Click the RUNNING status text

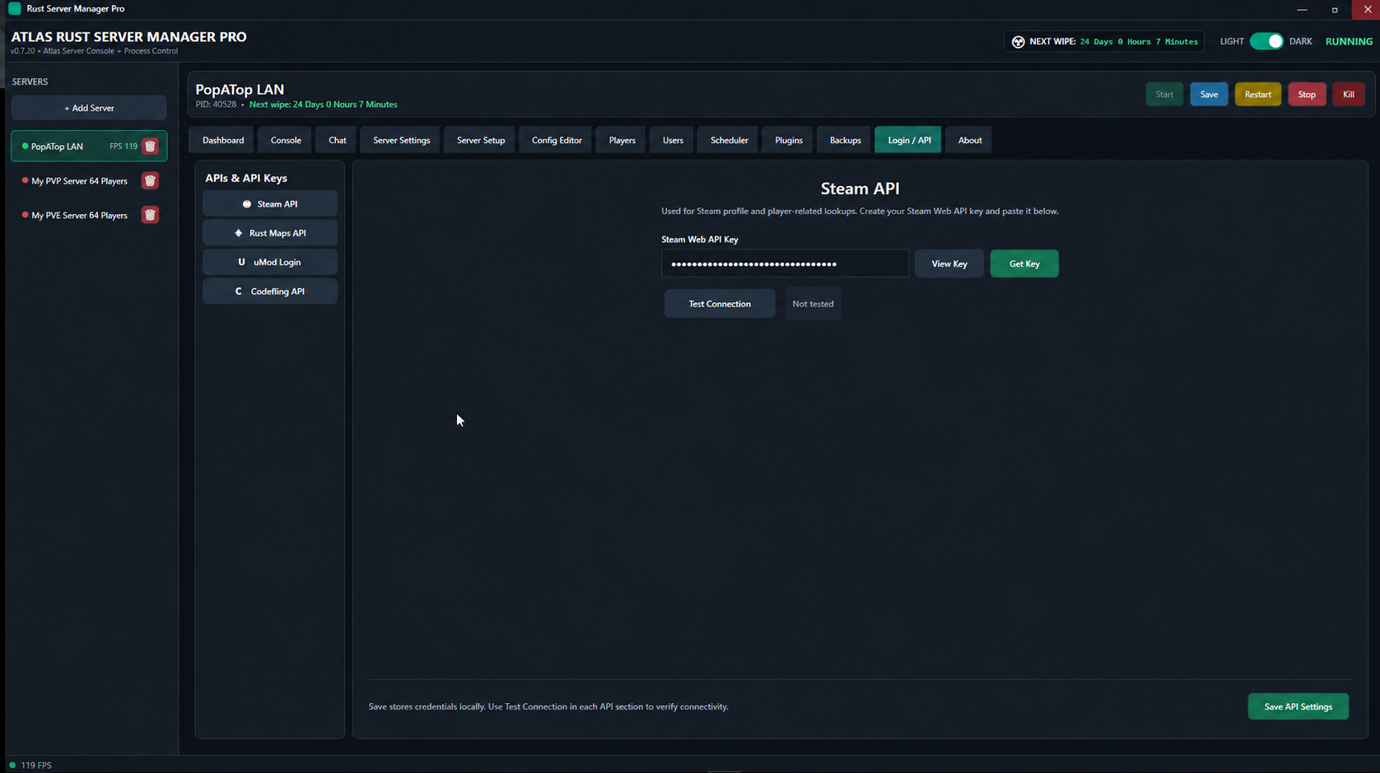point(1349,41)
